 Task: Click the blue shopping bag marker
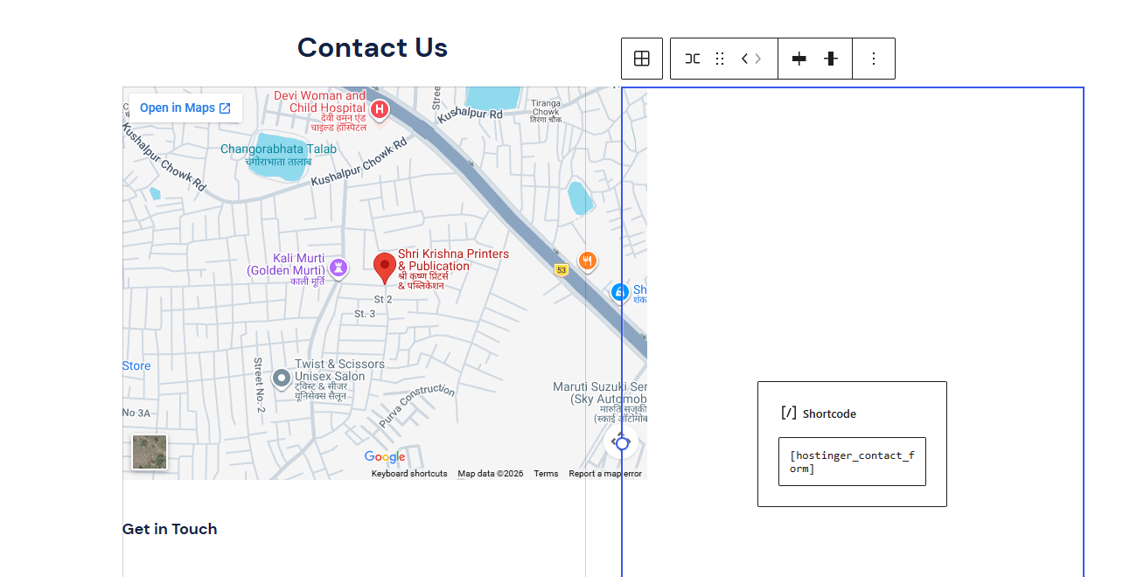[620, 292]
